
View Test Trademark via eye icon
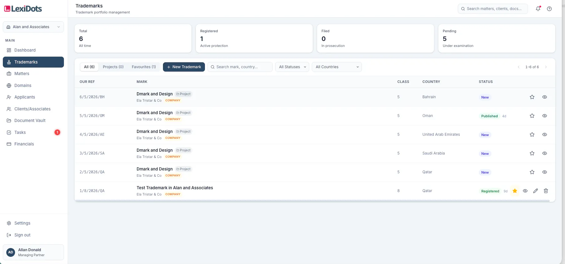tap(525, 191)
